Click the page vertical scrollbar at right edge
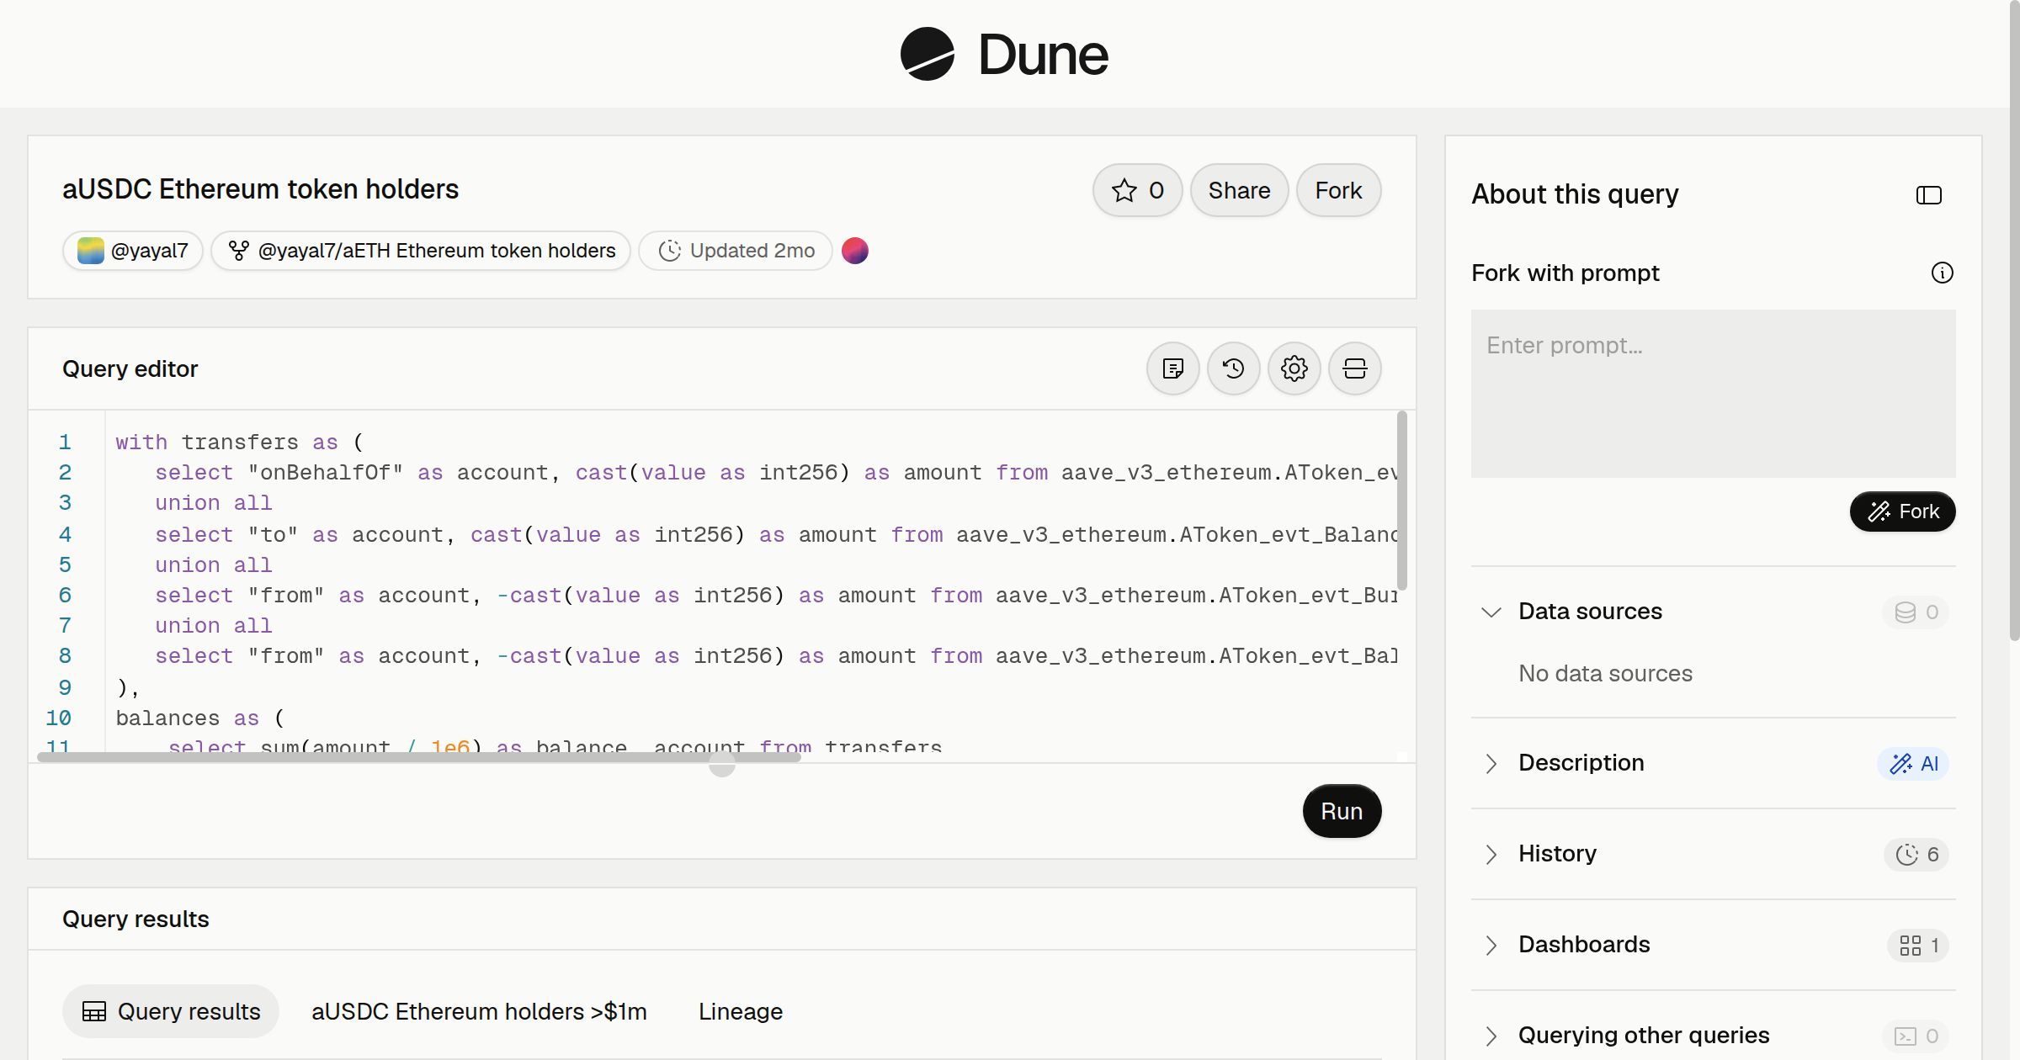This screenshot has height=1060, width=2020. (x=2014, y=320)
